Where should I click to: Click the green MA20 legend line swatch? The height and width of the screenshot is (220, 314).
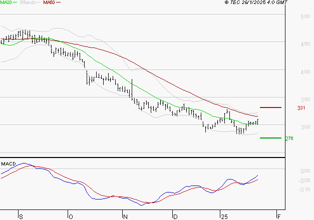pyautogui.click(x=16, y=3)
